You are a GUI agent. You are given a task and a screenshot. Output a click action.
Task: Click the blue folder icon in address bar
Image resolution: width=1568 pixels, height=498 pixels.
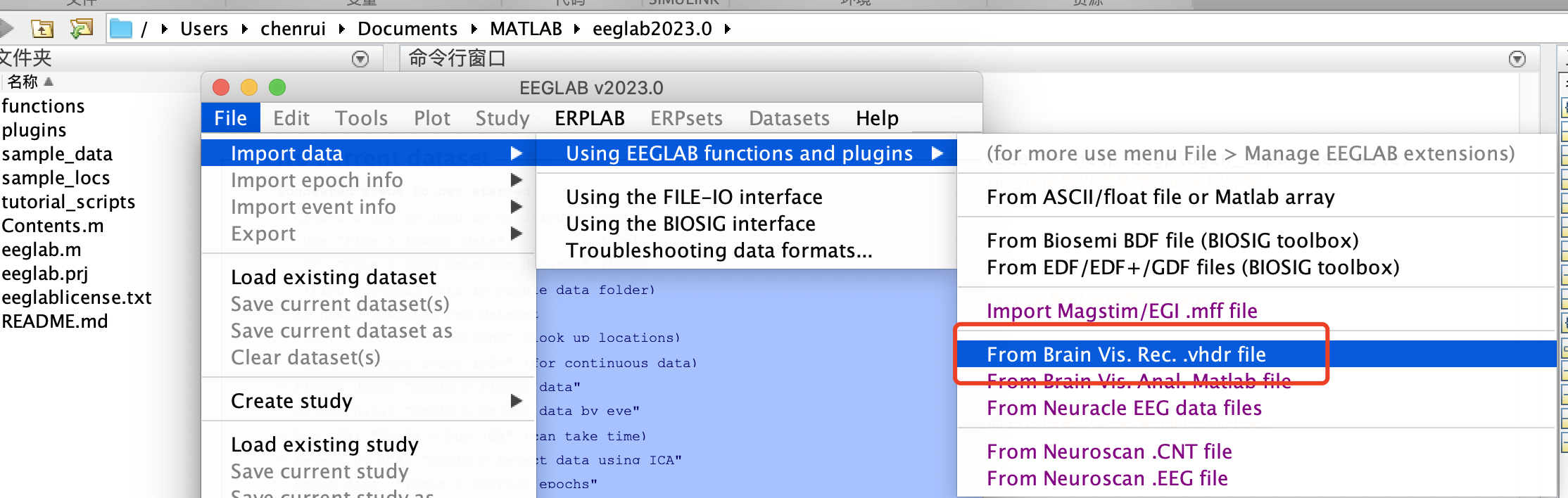(121, 29)
